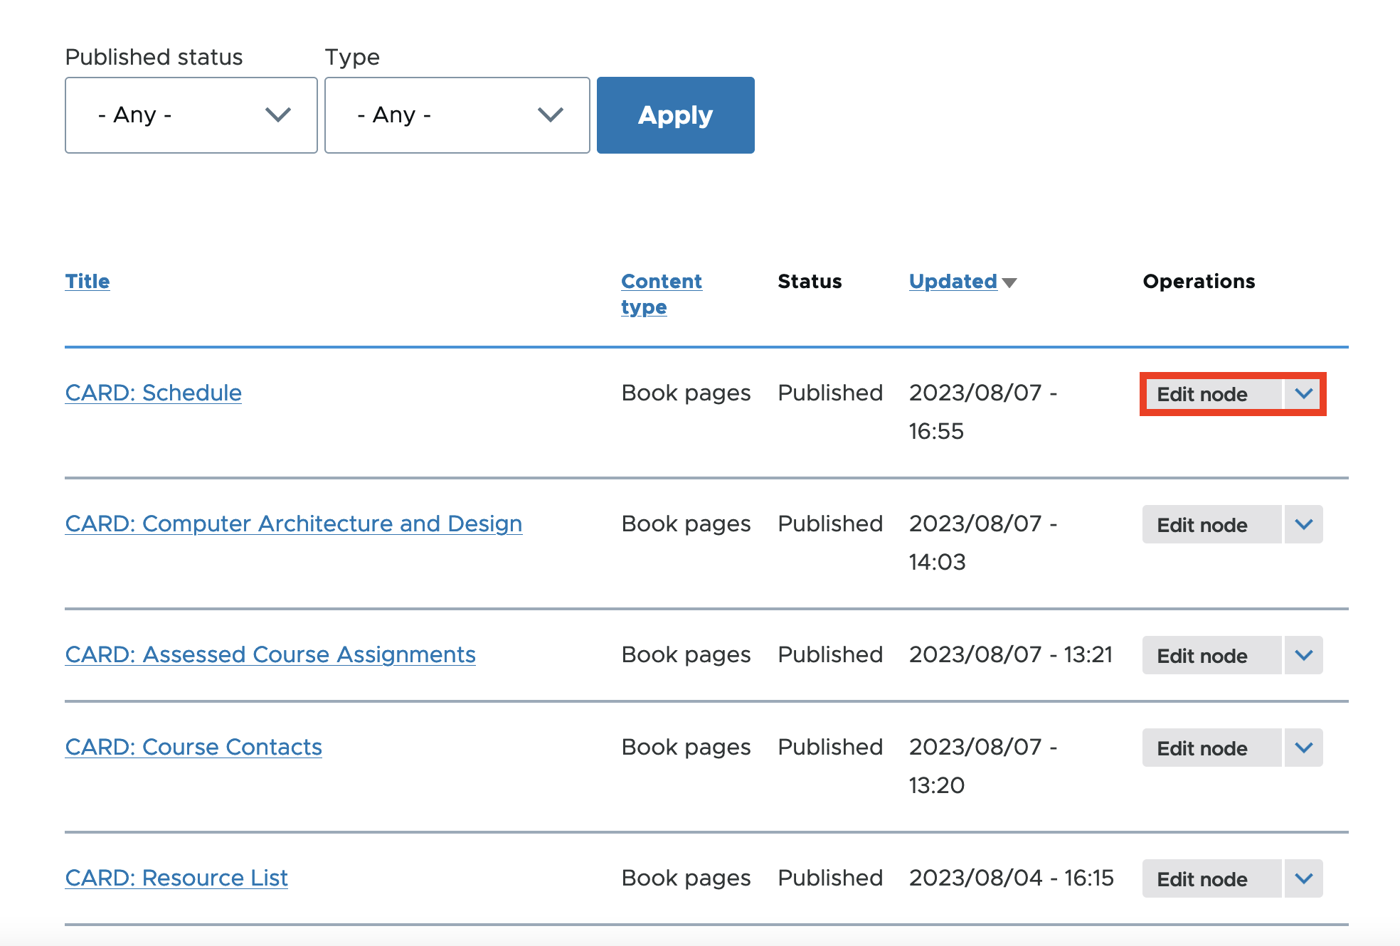This screenshot has width=1400, height=946.
Task: Sort the table by Title
Action: 87,281
